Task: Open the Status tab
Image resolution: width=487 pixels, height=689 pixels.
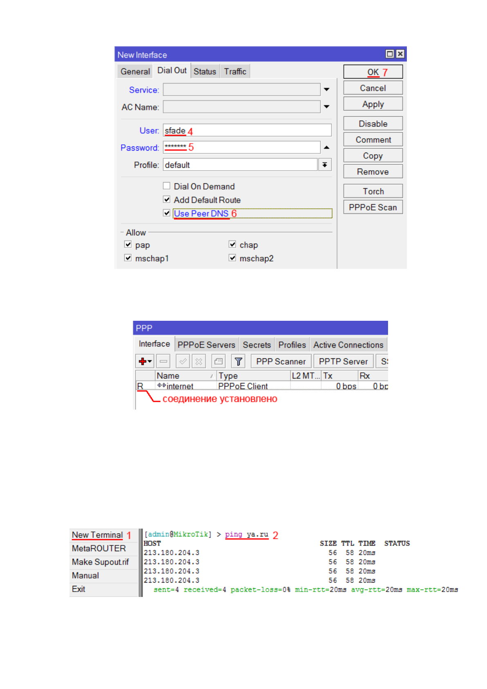Action: 204,72
